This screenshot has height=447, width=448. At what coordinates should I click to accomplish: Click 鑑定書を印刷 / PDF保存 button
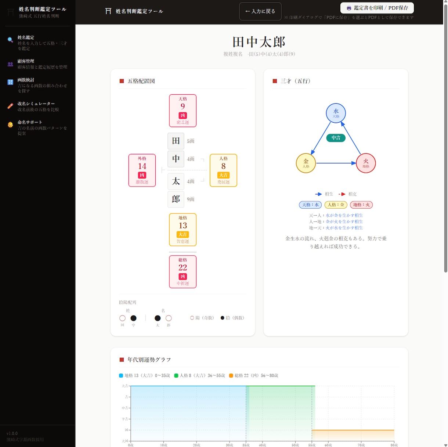click(377, 8)
